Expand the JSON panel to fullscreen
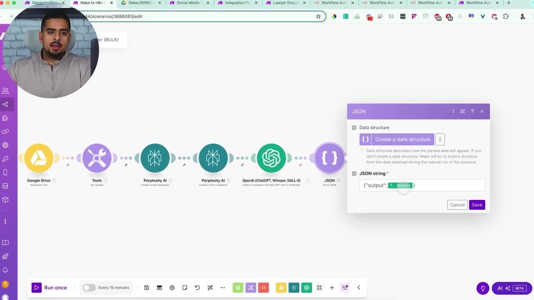This screenshot has height=300, width=534. (x=463, y=111)
